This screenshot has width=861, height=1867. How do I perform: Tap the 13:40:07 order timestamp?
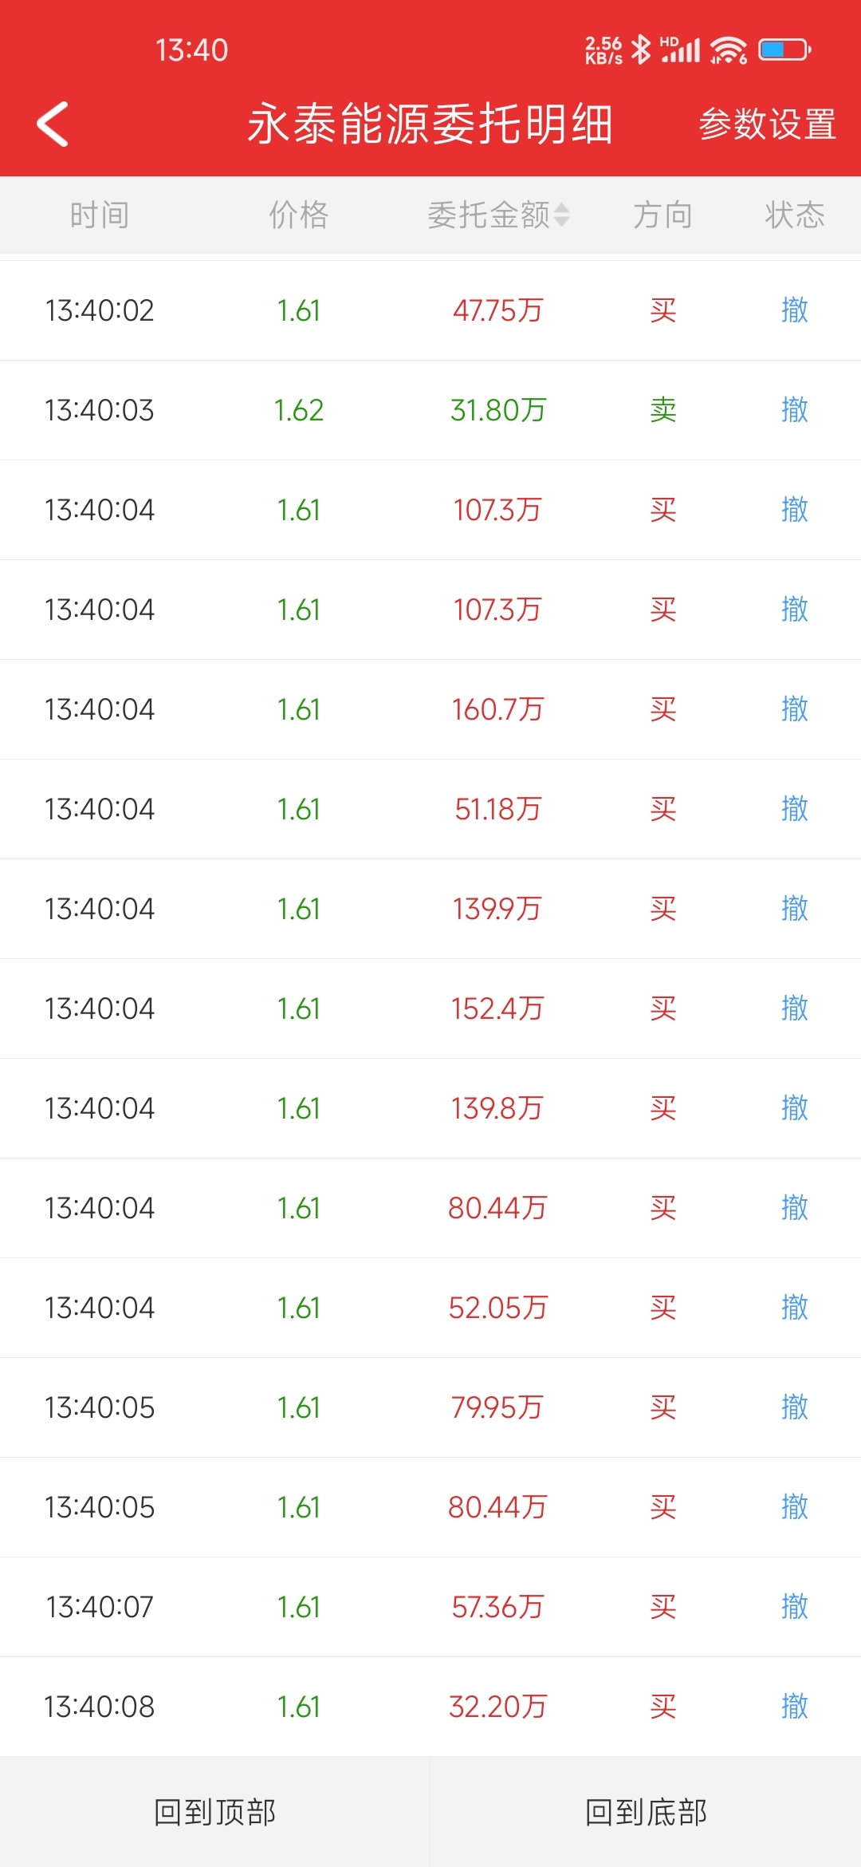point(100,1607)
